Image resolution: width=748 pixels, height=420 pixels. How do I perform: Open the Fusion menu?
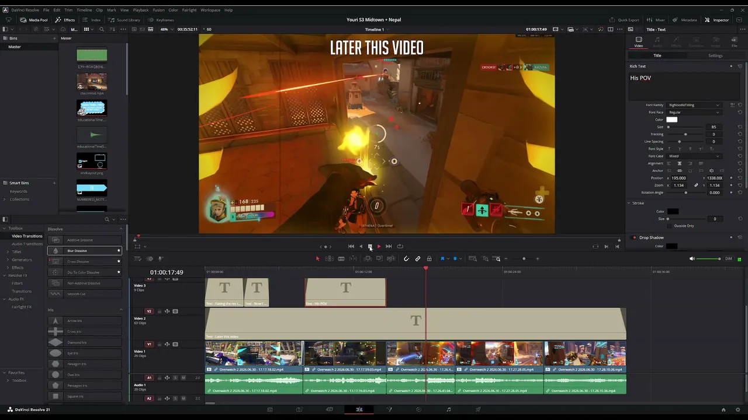point(158,10)
